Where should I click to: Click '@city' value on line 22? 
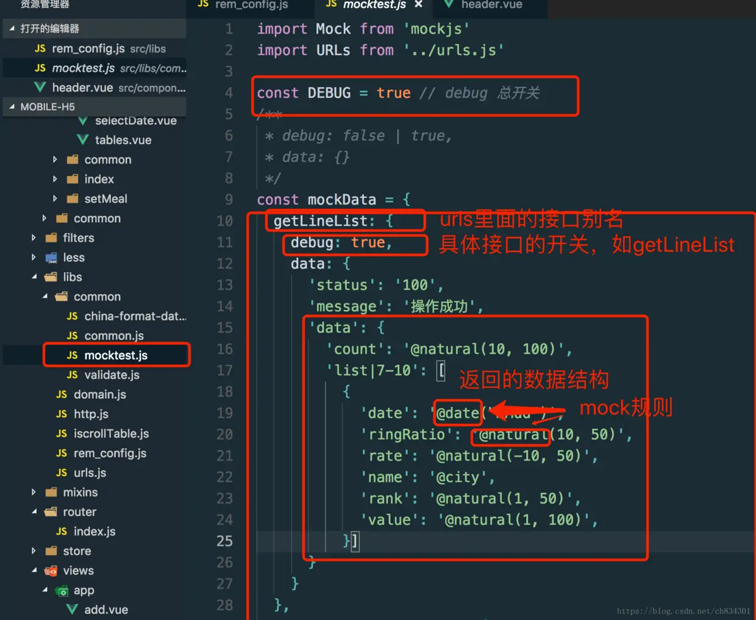point(461,477)
